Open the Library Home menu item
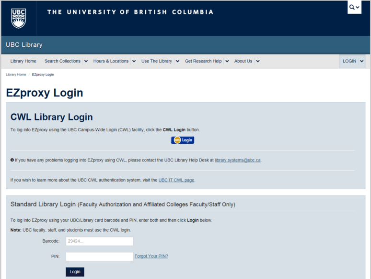Screen dimensions: 371x279 point(23,61)
